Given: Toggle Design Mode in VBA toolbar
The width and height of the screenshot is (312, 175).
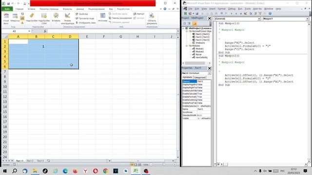Looking at the screenshot, I should pyautogui.click(x=246, y=14).
